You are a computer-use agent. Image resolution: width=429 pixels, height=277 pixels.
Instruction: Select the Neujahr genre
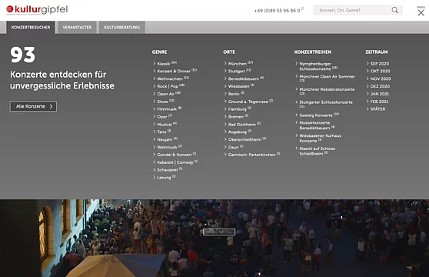(165, 139)
